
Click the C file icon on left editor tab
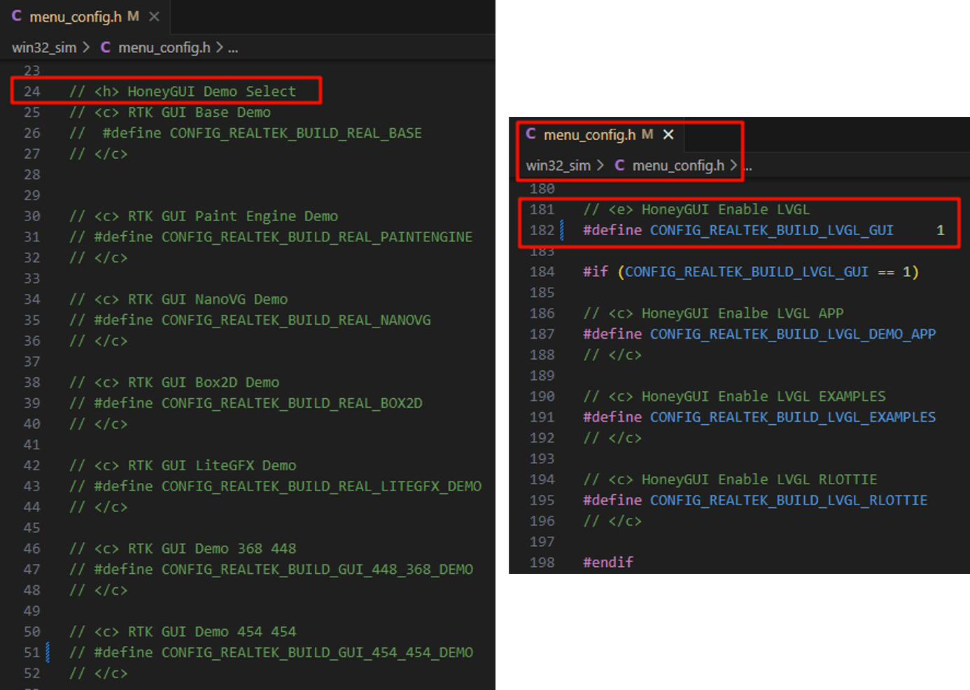click(17, 16)
